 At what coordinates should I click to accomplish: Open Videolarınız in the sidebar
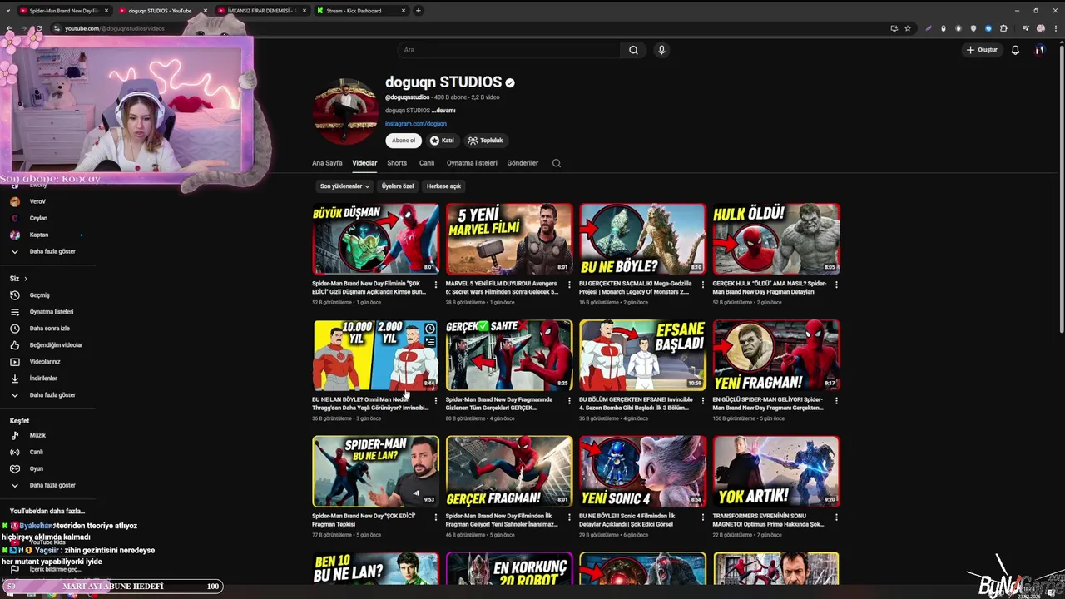tap(45, 362)
